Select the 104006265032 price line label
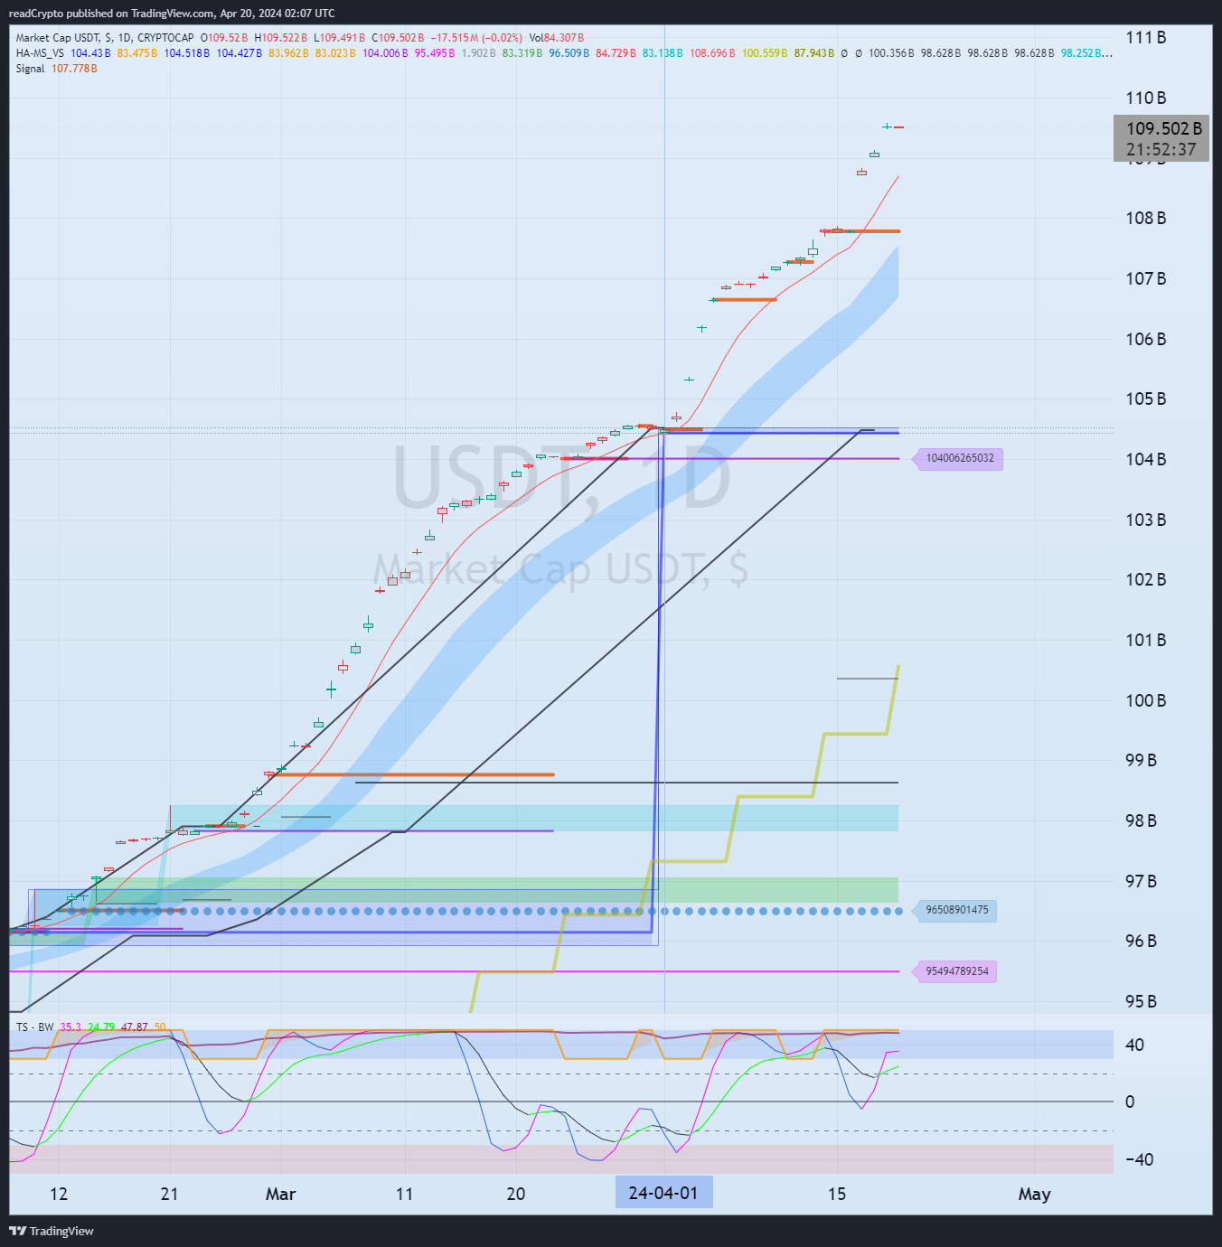Image resolution: width=1222 pixels, height=1247 pixels. [960, 458]
